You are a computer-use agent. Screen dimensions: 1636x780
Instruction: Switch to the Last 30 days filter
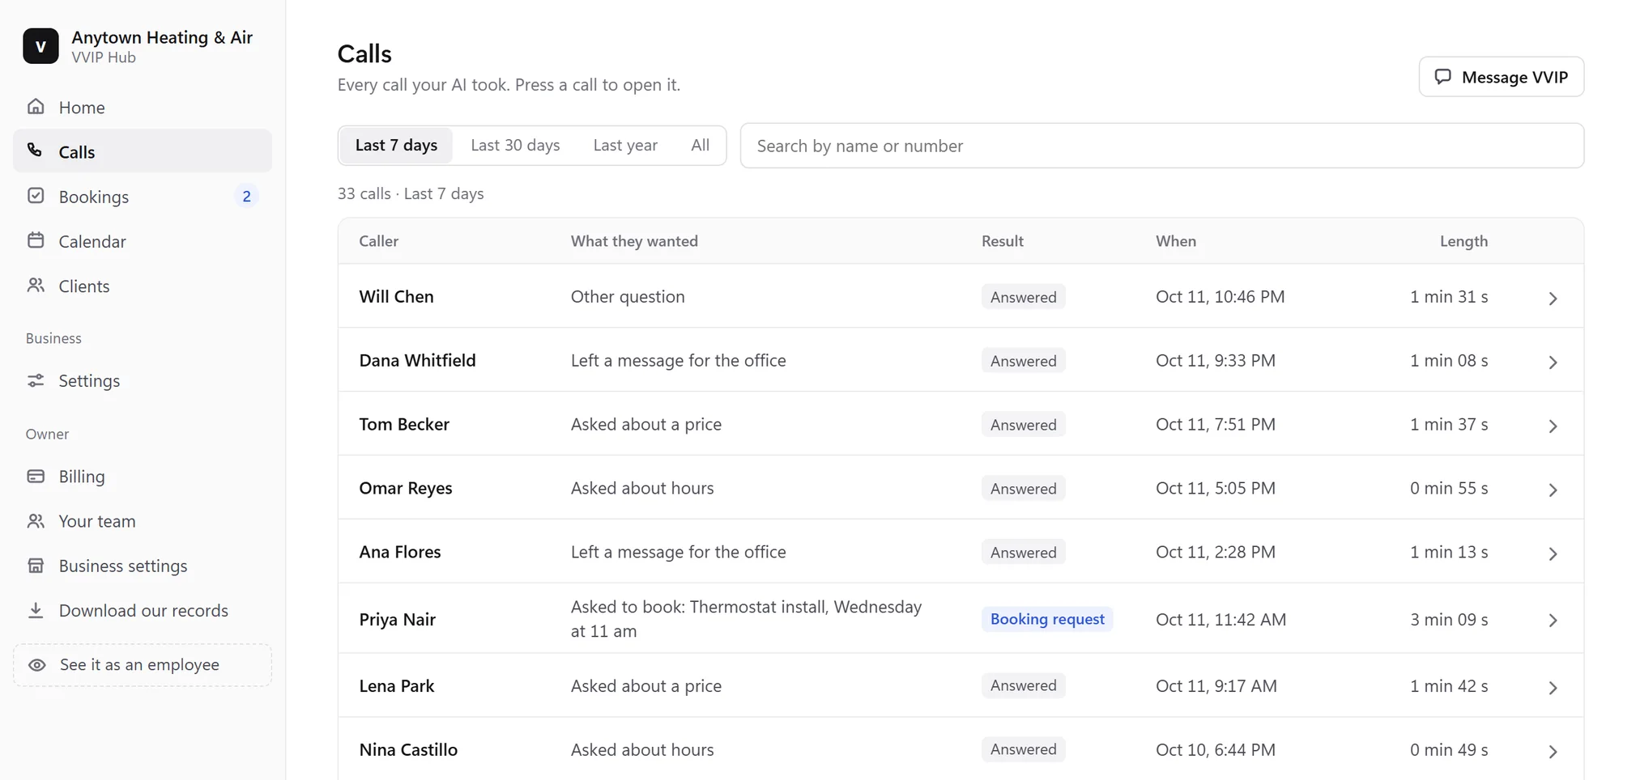pos(515,146)
